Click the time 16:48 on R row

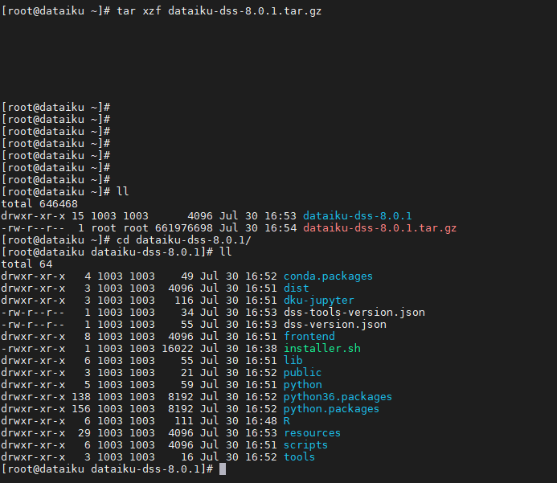(261, 421)
